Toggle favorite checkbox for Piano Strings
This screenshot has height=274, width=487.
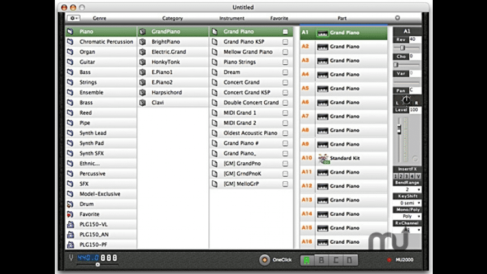pyautogui.click(x=285, y=62)
